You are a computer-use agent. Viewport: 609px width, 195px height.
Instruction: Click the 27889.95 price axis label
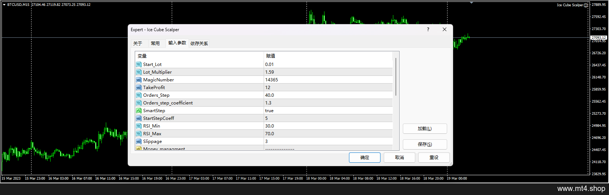[599, 5]
